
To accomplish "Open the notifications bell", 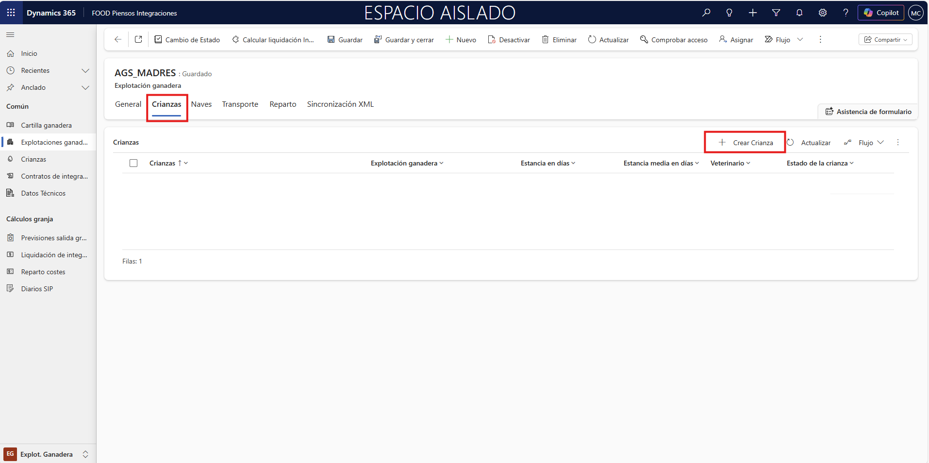I will point(799,13).
